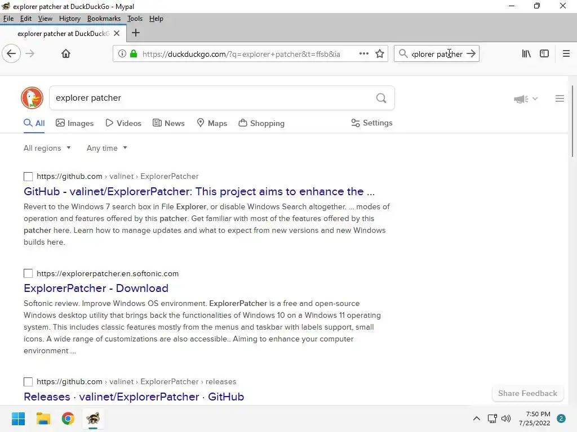Open ExplorerPatcher - Download Softonic link
577x432 pixels.
(96, 288)
